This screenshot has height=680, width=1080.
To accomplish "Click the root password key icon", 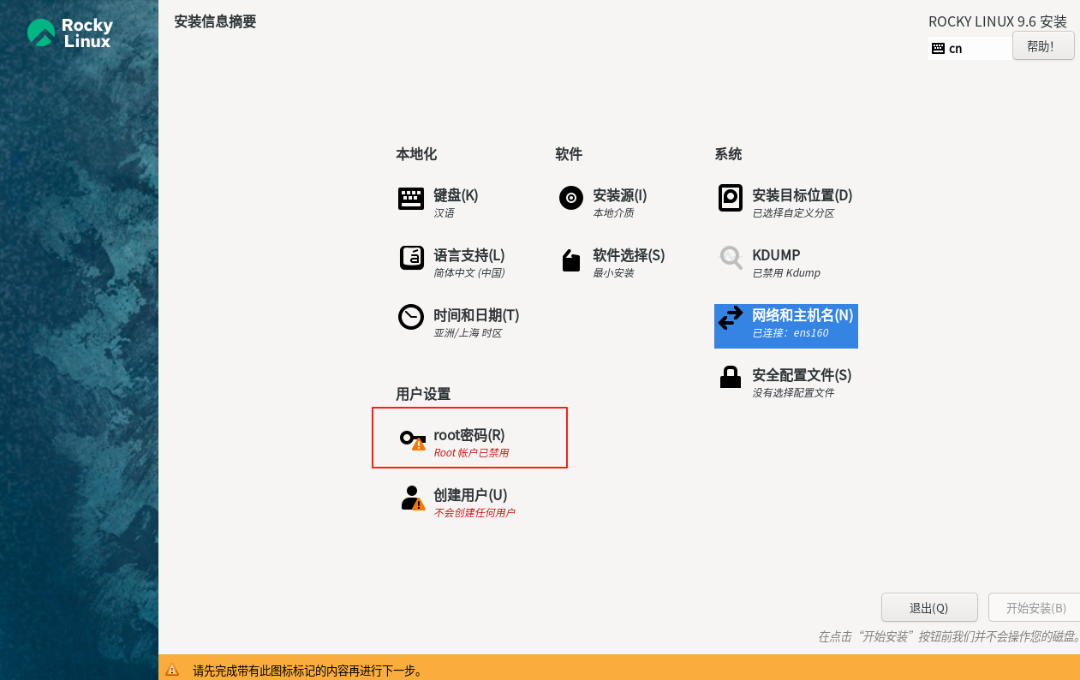I will (x=413, y=439).
